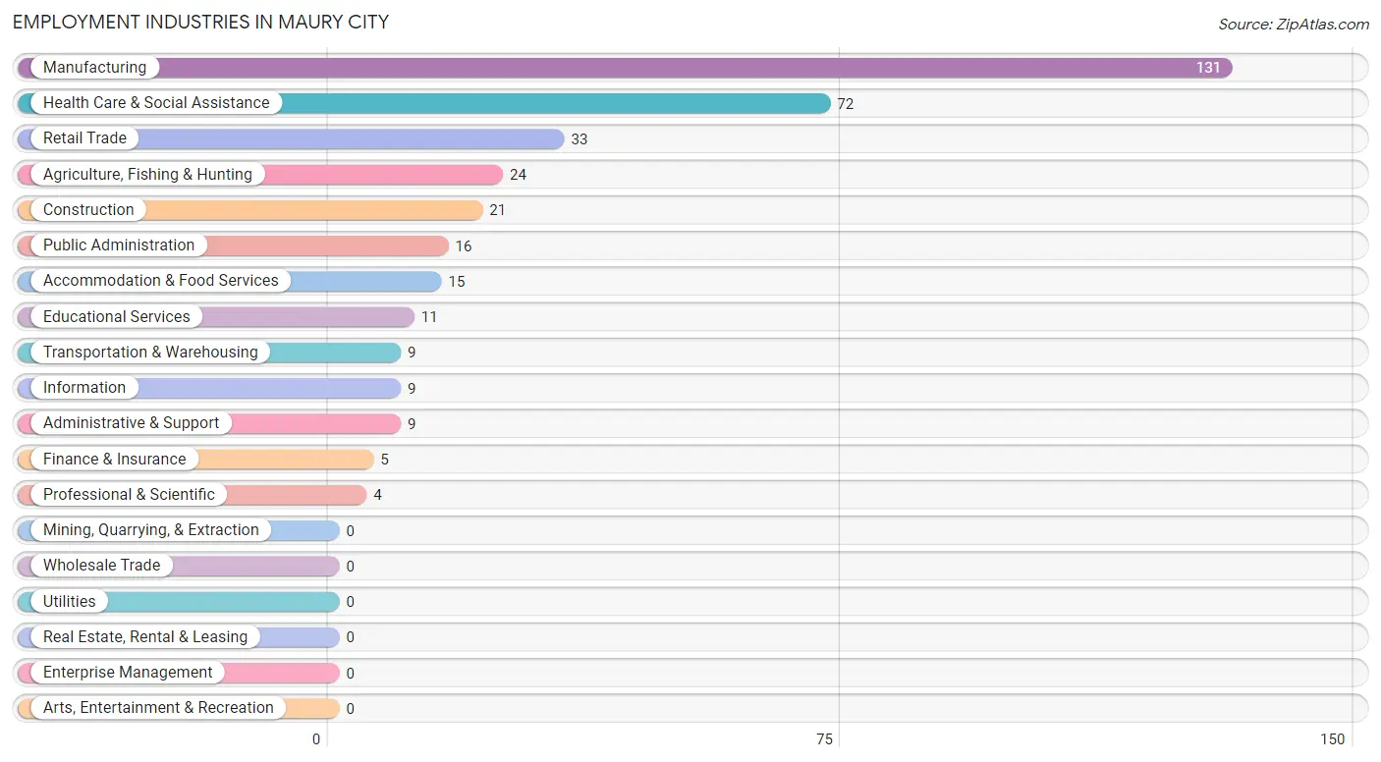The width and height of the screenshot is (1381, 762).
Task: Click the 24 value for Agriculture
Action: pos(519,175)
